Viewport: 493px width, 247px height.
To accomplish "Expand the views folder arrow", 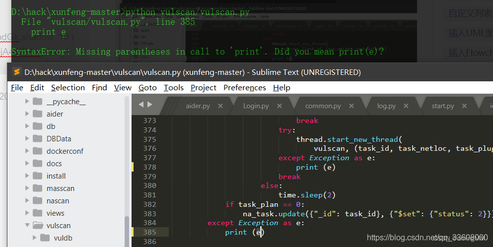I will (x=27, y=213).
